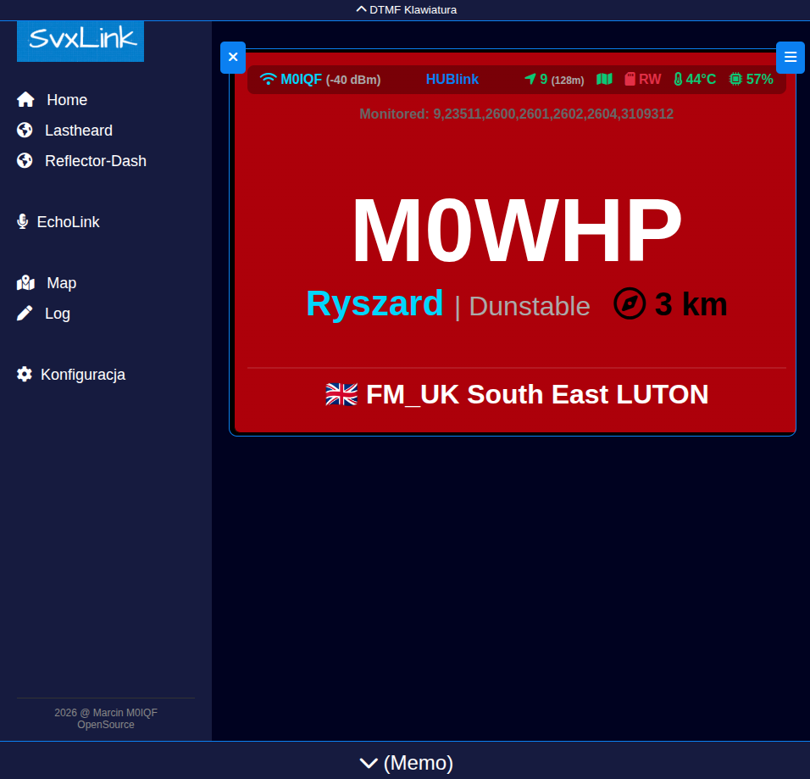Click the compass icon next to 3 km
This screenshot has width=810, height=779.
coord(630,303)
